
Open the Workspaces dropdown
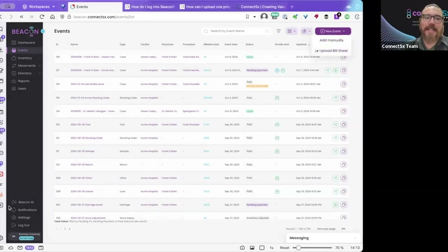(x=39, y=7)
